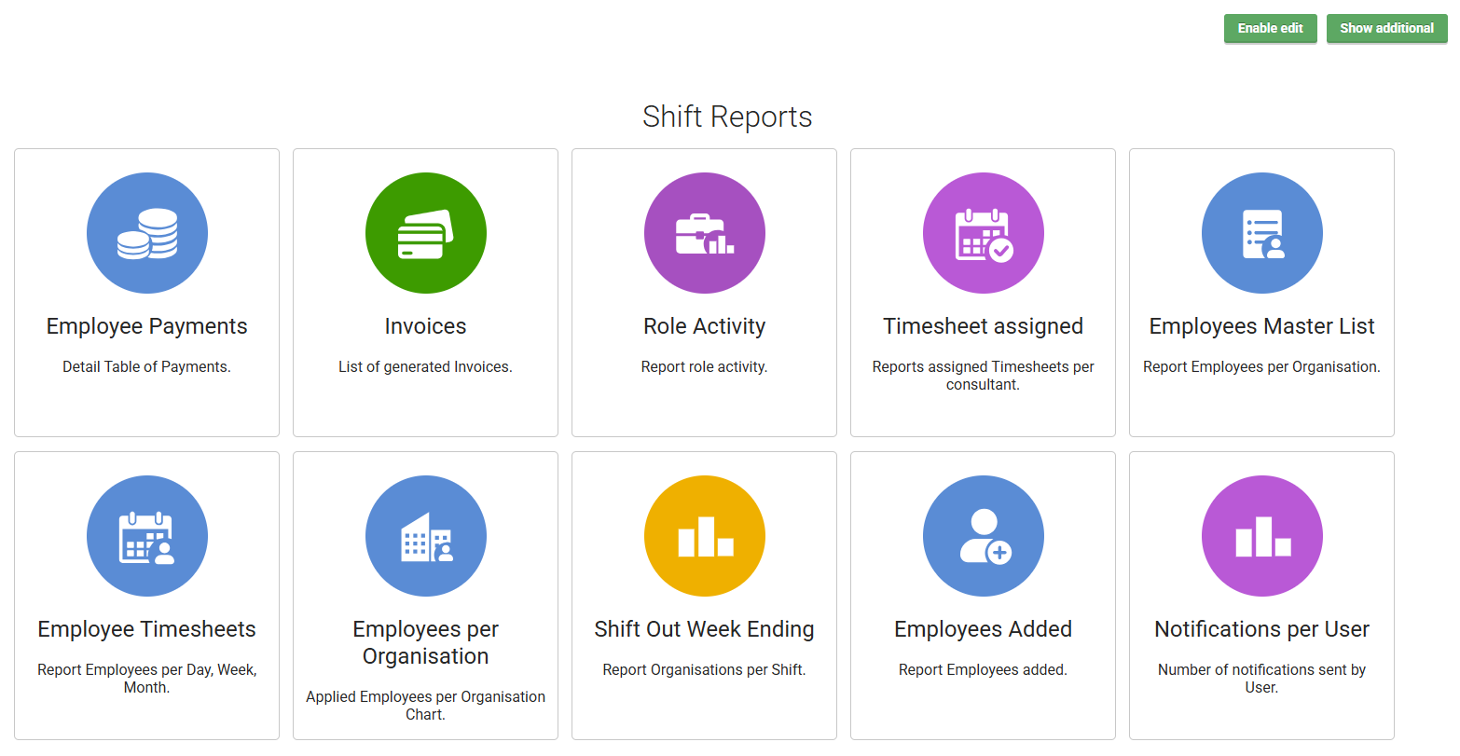The width and height of the screenshot is (1460, 756).
Task: Click 'Reports assigned Timesheets per consultant' description
Action: point(983,376)
